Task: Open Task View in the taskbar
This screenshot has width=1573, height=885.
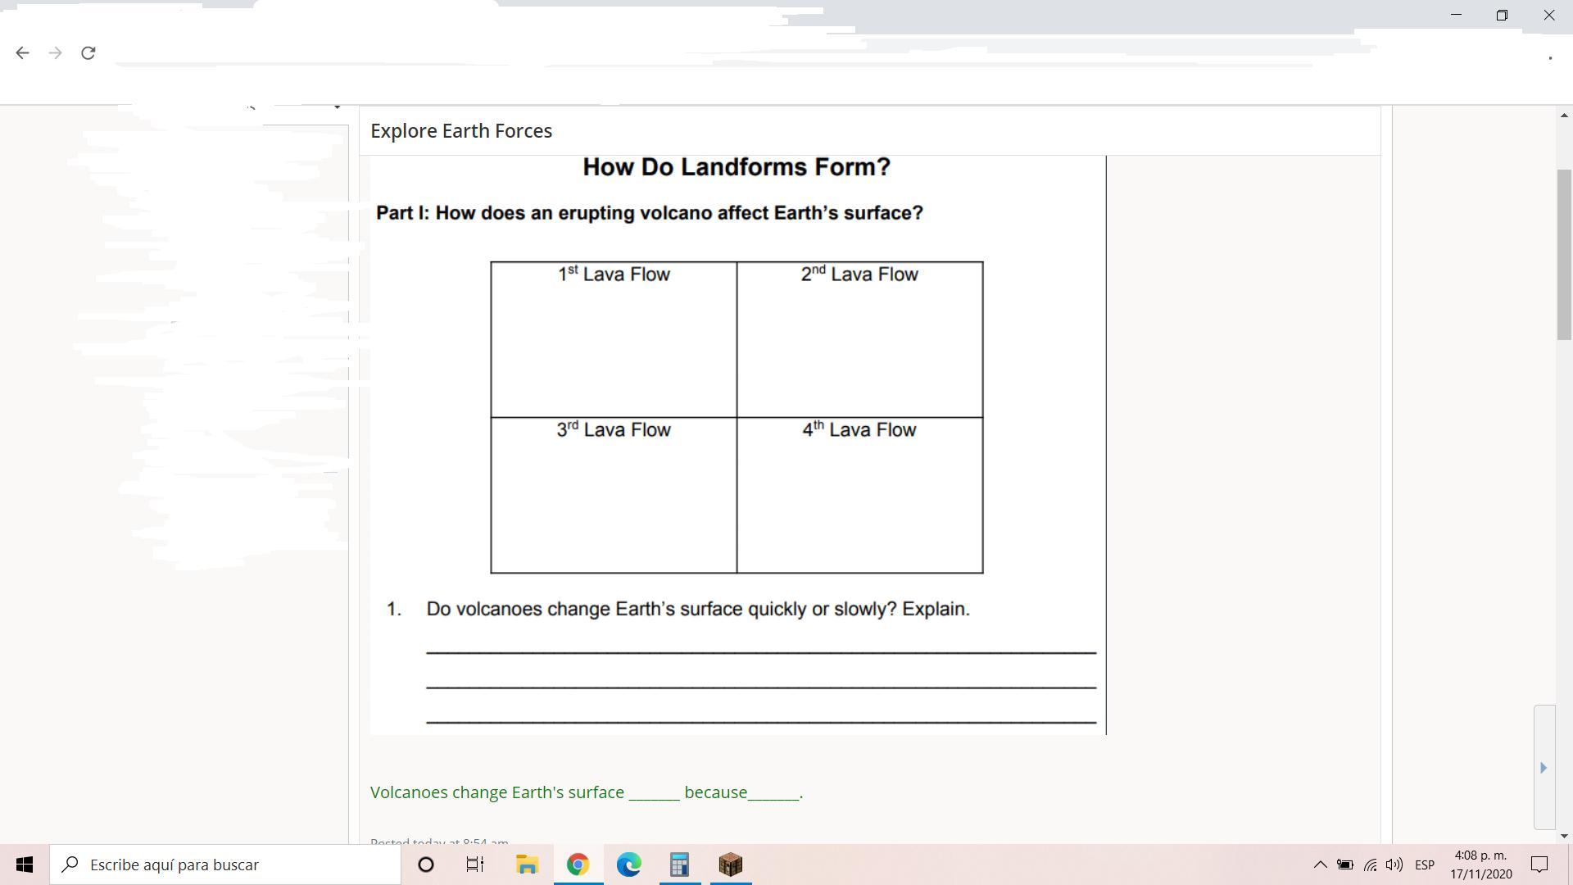Action: pos(475,865)
